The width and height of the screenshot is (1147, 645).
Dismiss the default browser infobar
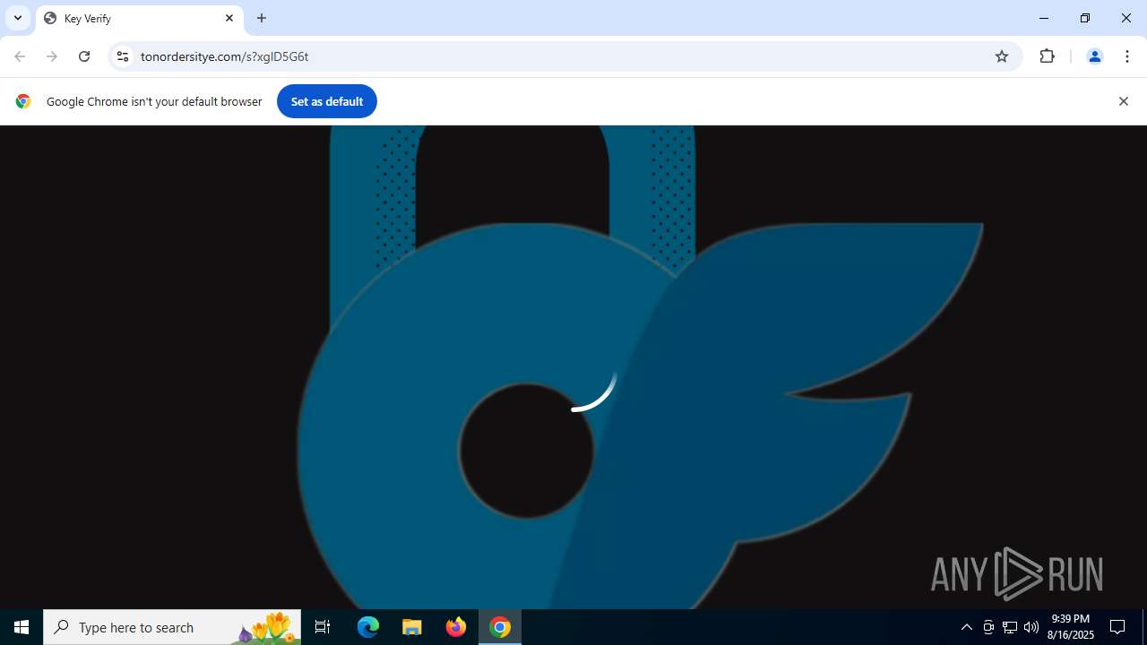[x=1123, y=101]
